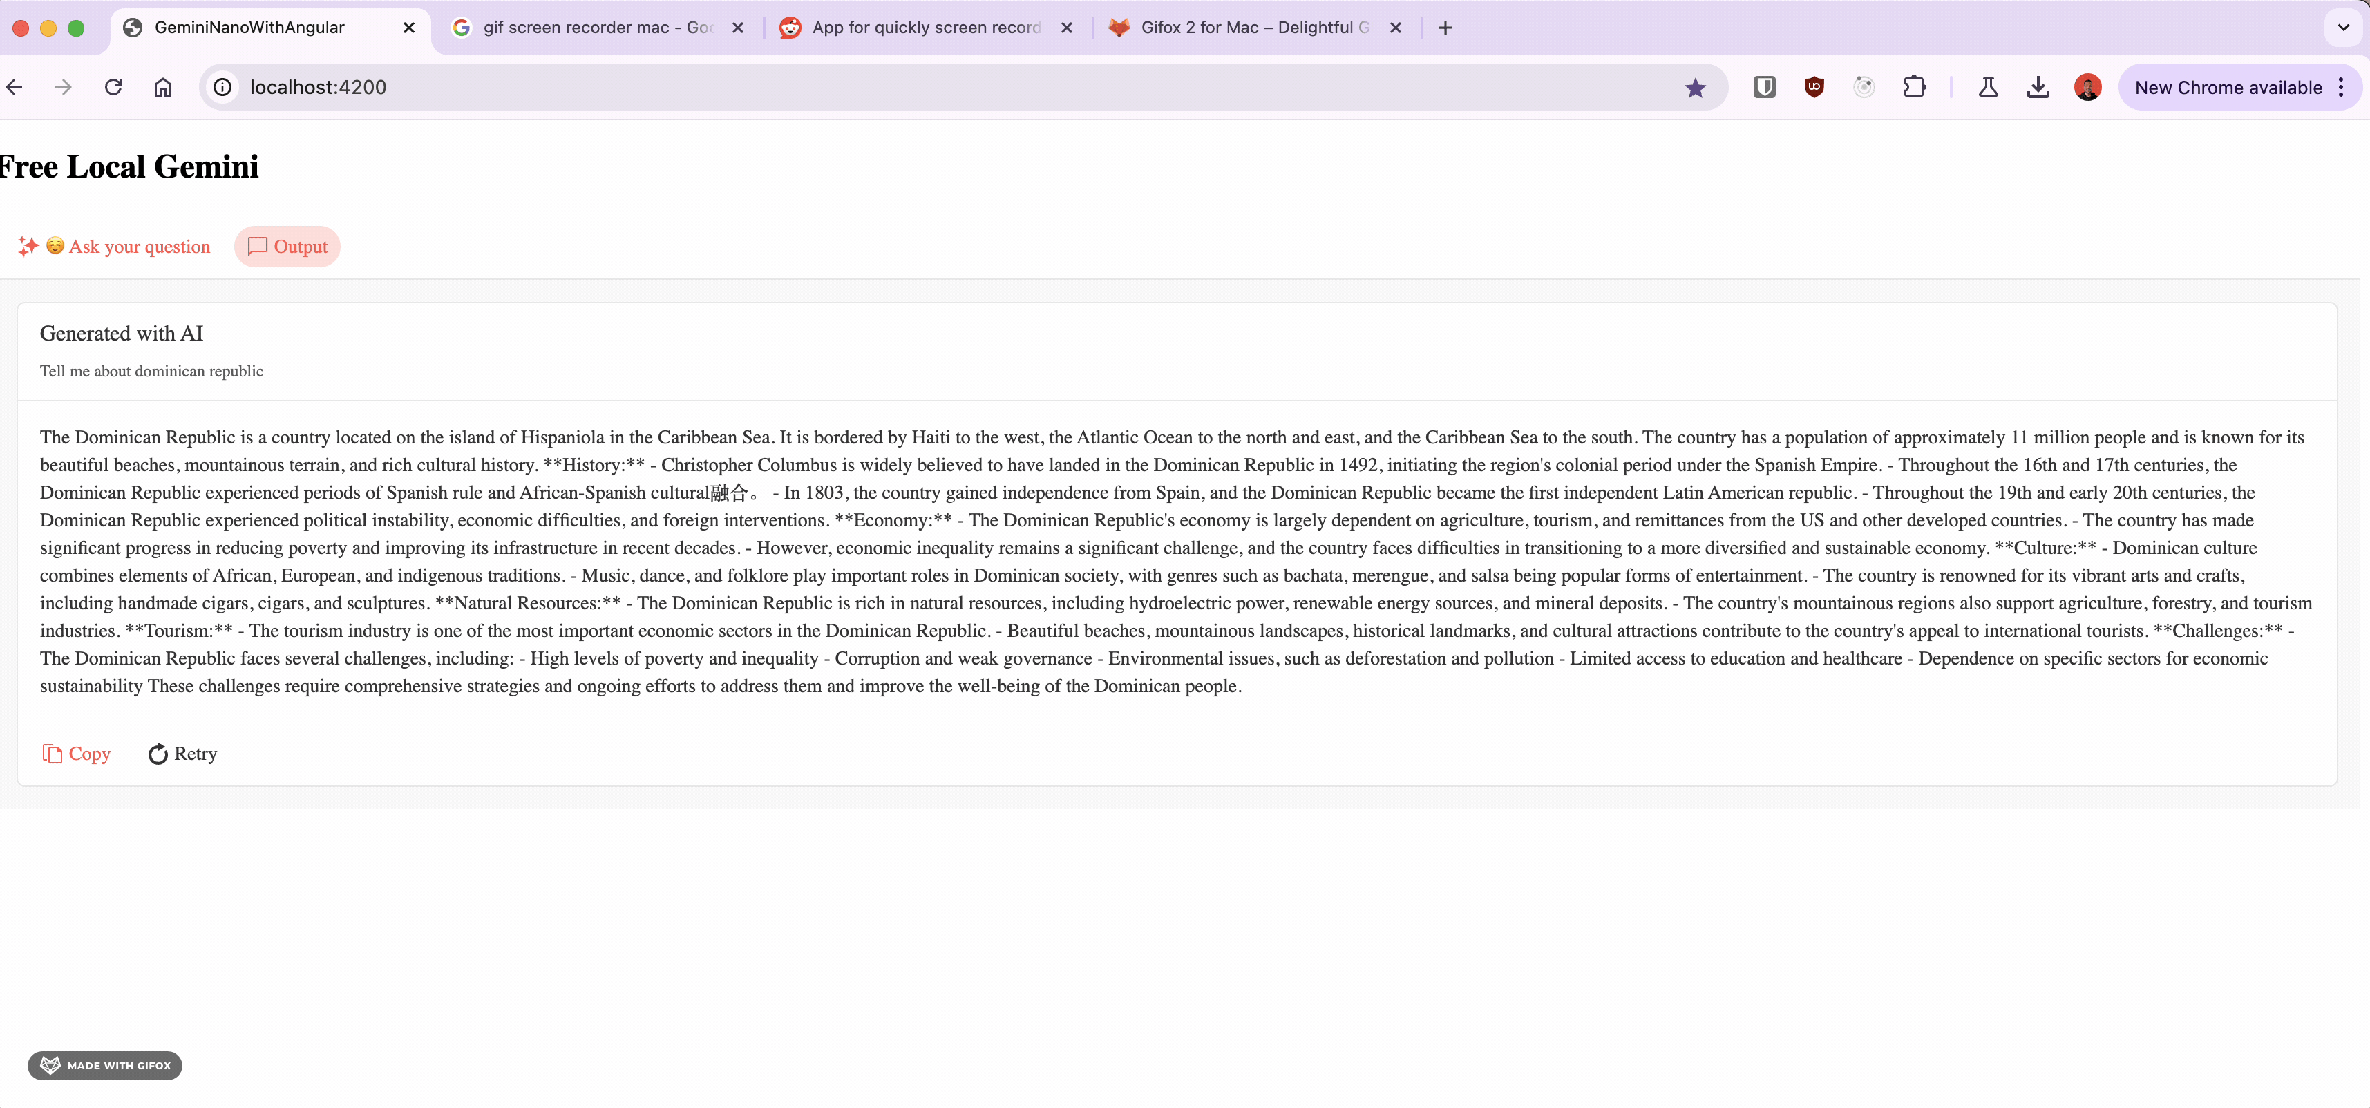Retry the AI generation
The image size is (2370, 1108).
point(182,754)
